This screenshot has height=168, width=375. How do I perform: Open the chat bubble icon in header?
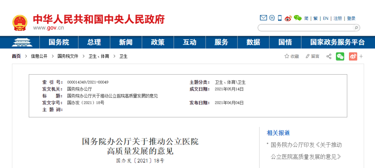272,18
